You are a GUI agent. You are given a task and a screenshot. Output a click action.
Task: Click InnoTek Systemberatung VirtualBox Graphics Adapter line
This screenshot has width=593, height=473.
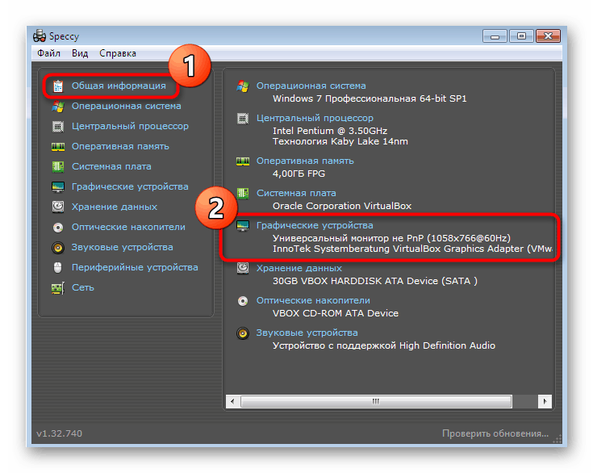click(x=412, y=249)
